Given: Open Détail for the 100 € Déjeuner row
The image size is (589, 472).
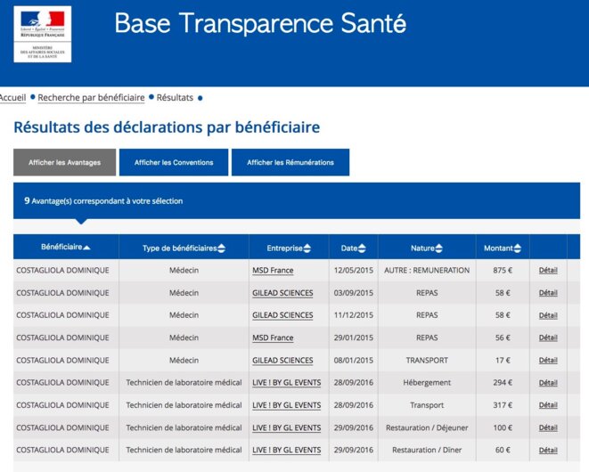Looking at the screenshot, I should (548, 427).
